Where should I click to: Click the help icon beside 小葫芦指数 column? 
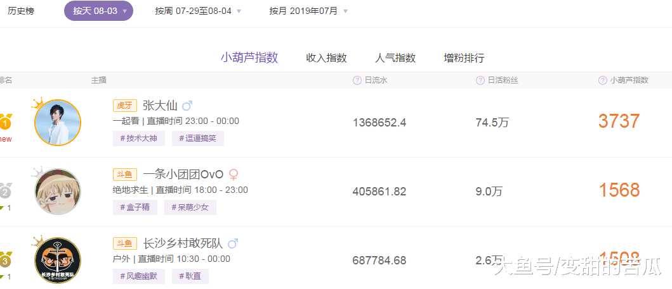603,80
